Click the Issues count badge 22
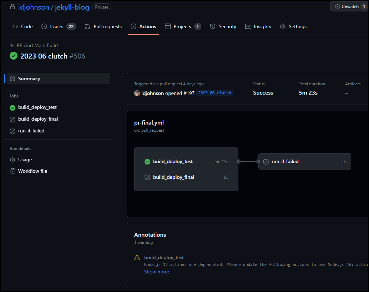 point(71,27)
